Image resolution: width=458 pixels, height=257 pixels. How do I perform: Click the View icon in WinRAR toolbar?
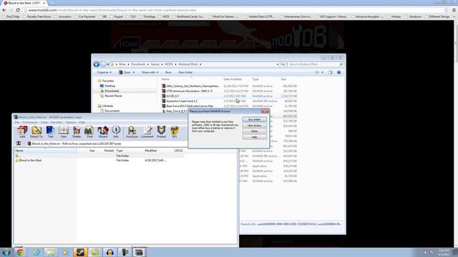click(64, 131)
